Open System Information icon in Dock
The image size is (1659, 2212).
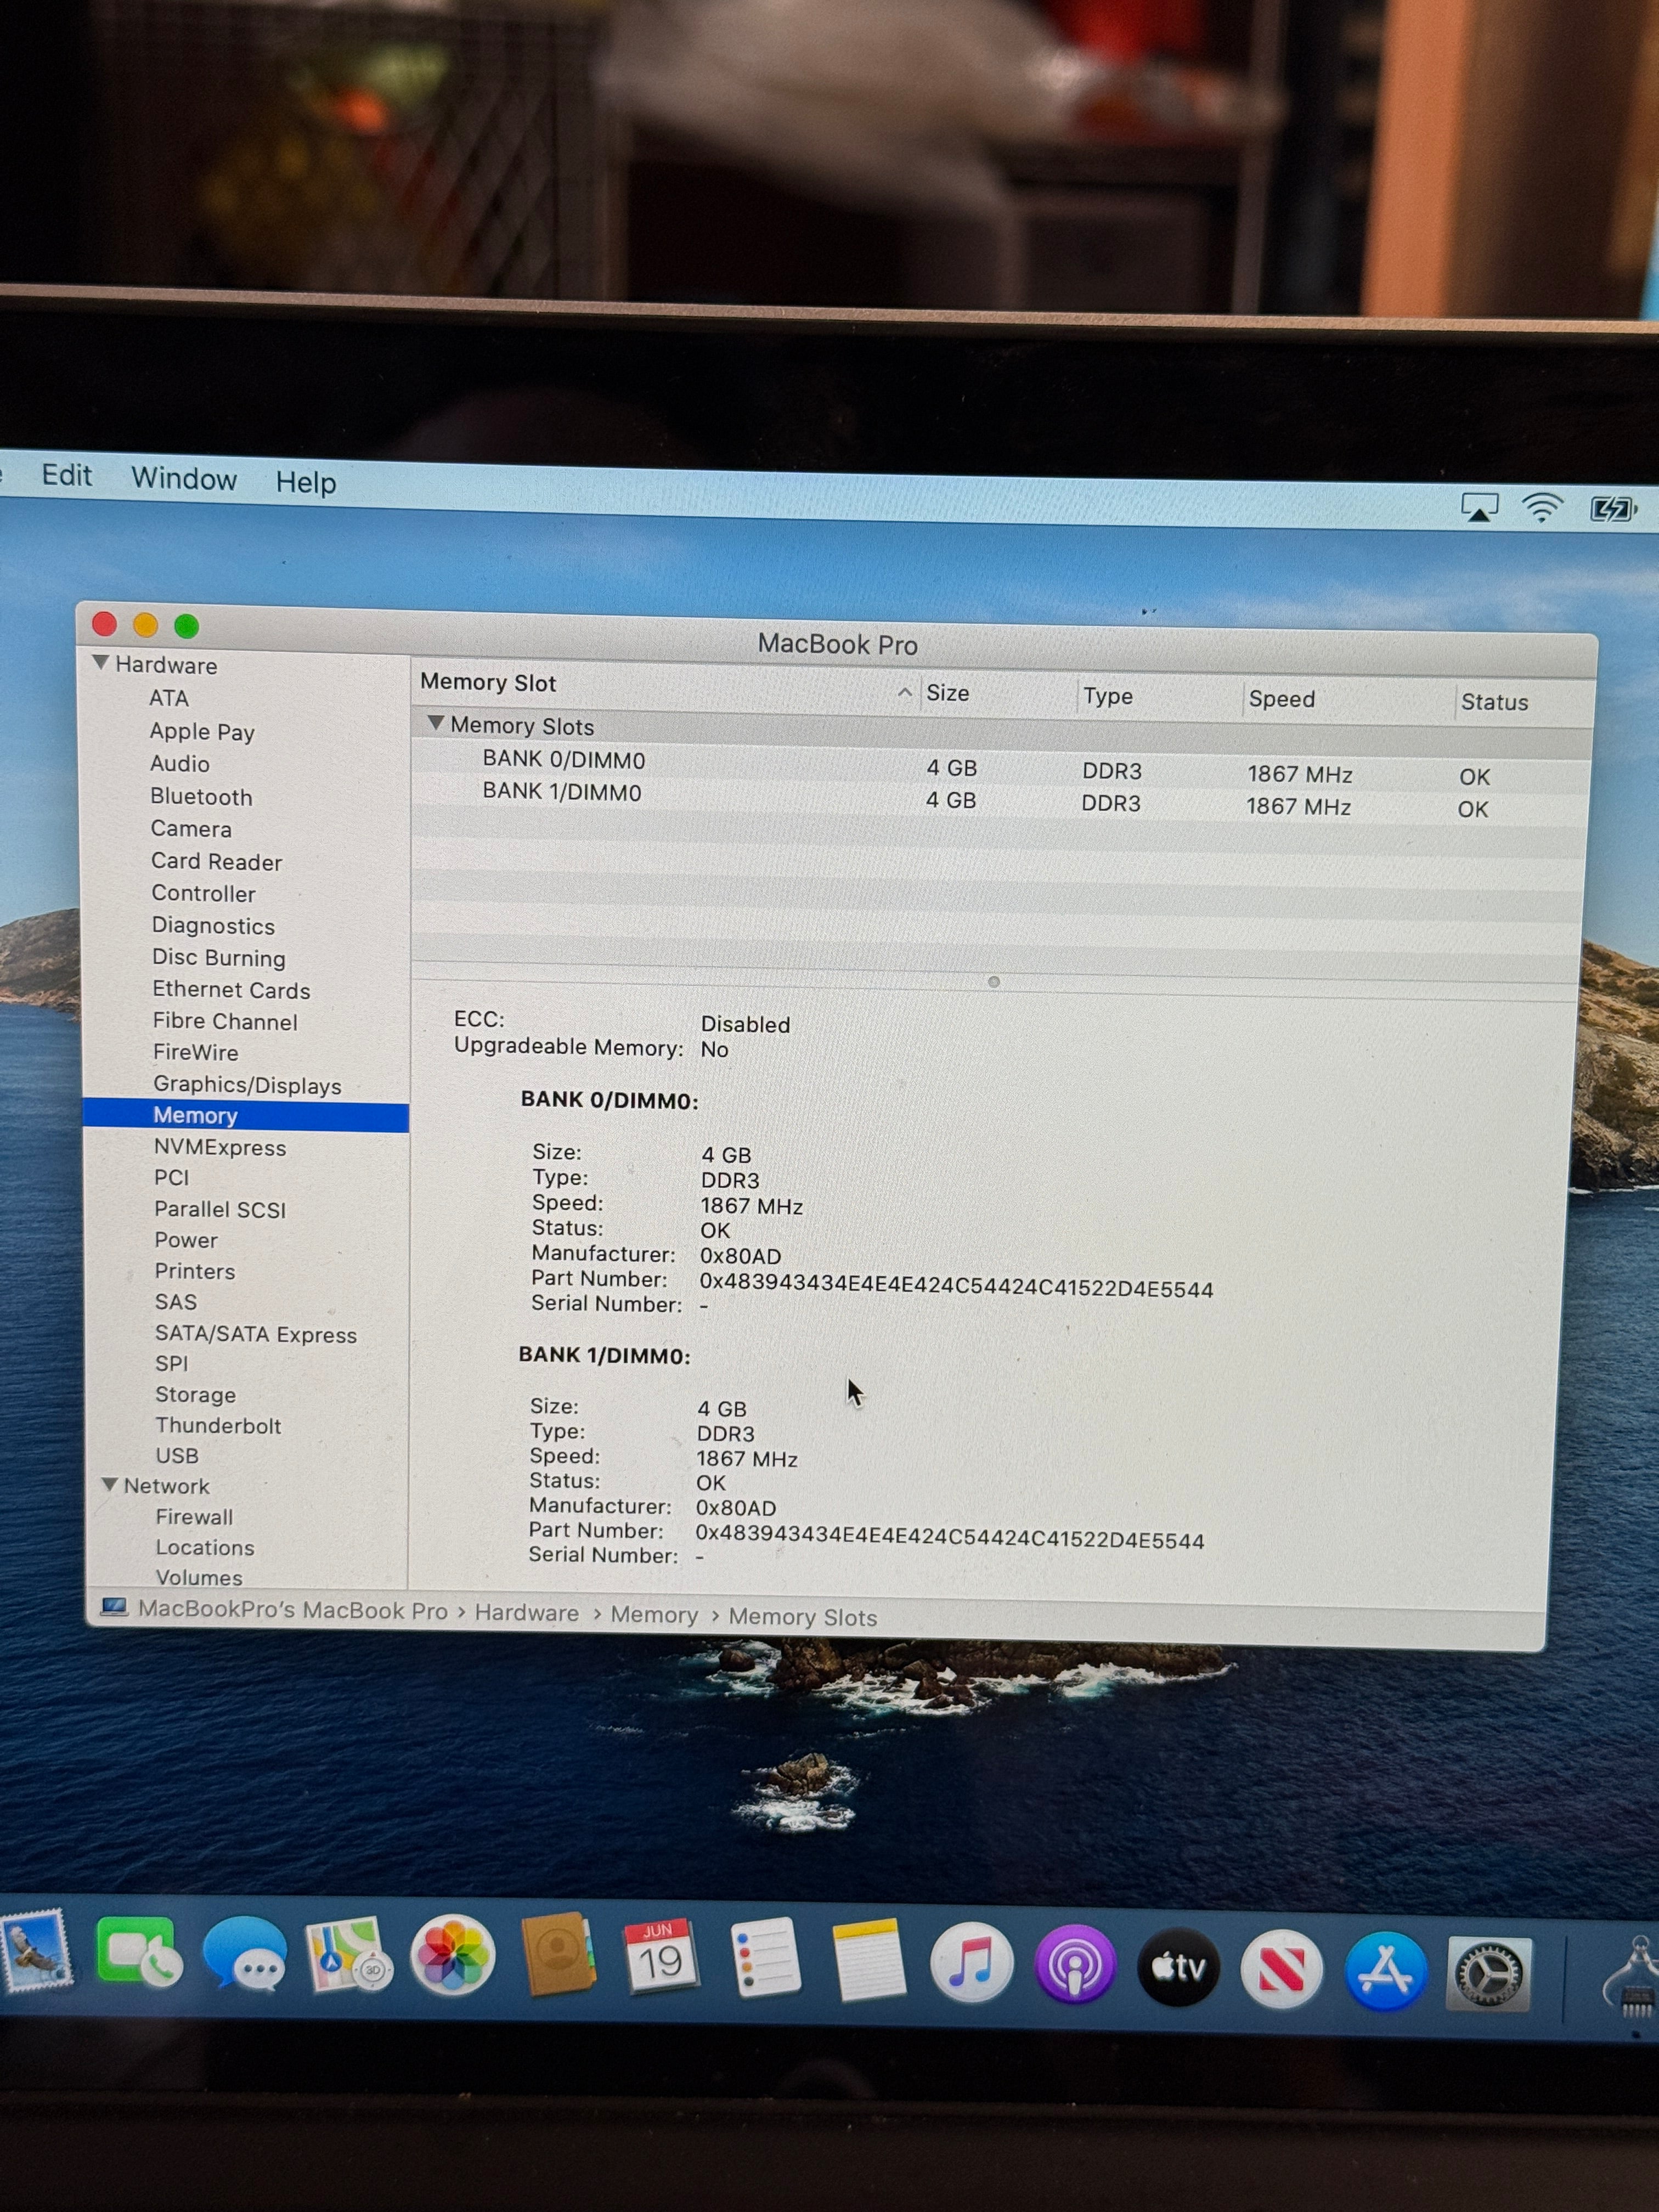[x=1632, y=1978]
